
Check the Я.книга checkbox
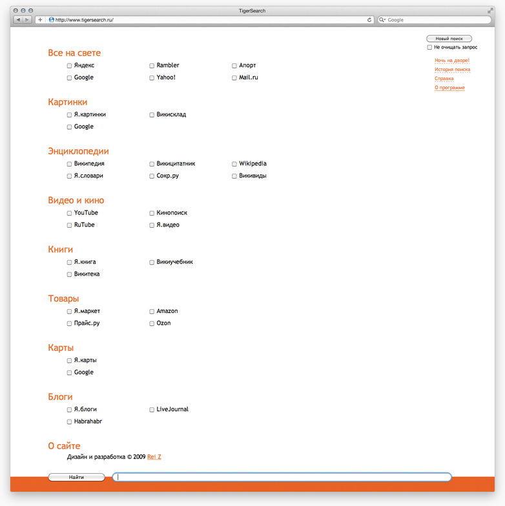point(69,262)
